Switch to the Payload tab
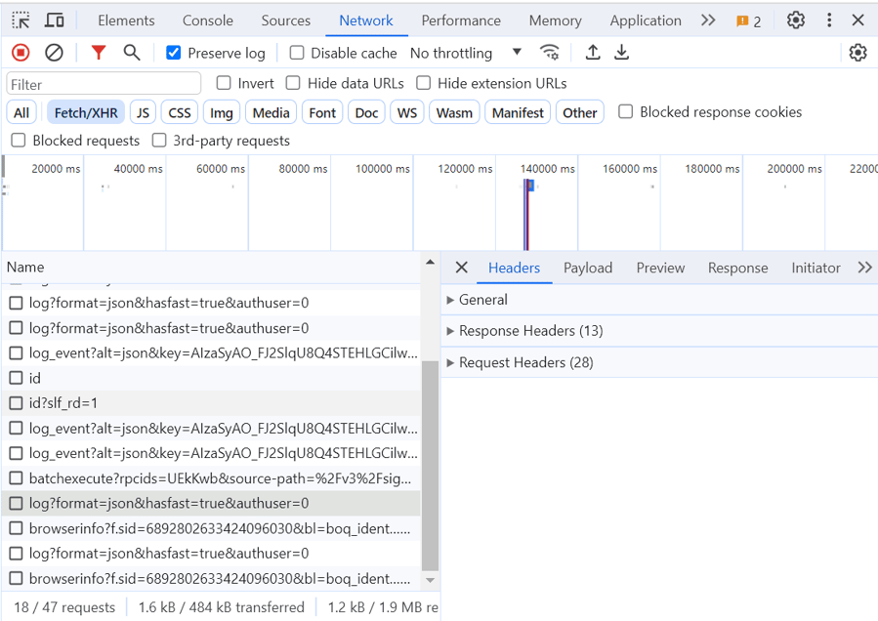878x621 pixels. [588, 268]
